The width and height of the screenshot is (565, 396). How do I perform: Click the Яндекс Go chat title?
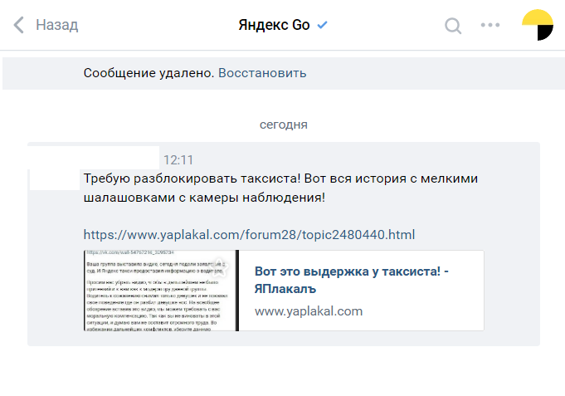tap(274, 25)
